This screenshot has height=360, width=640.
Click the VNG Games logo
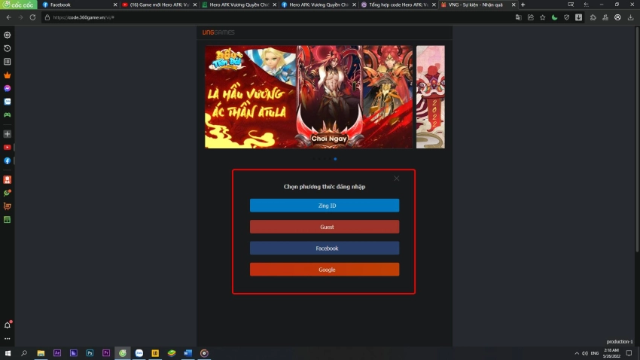coord(218,32)
